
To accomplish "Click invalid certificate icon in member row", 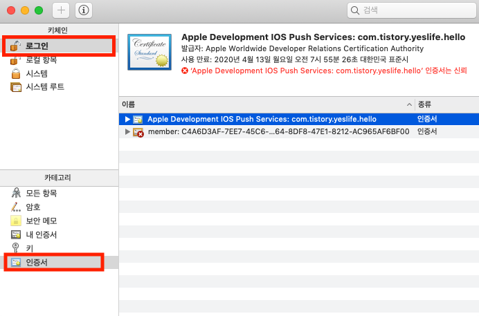I will click(x=138, y=132).
